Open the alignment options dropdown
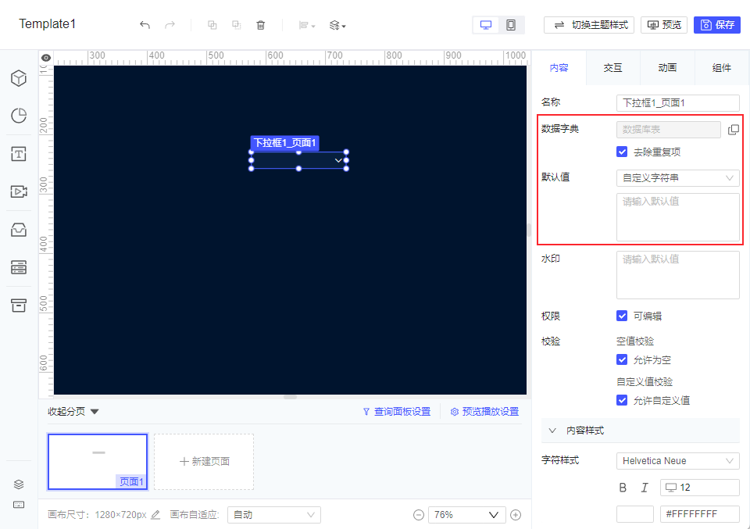The image size is (750, 529). point(306,25)
